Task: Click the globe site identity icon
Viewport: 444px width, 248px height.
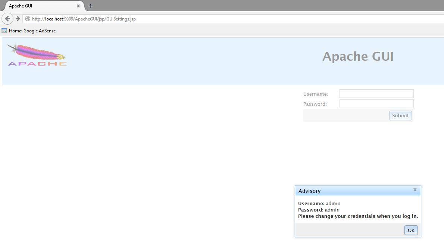Action: [28, 19]
